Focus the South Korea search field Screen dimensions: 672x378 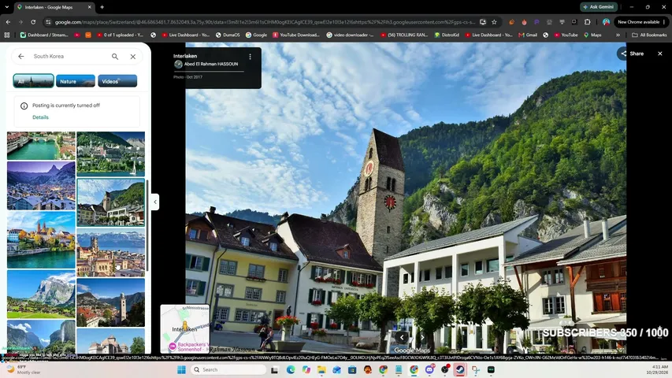click(69, 56)
